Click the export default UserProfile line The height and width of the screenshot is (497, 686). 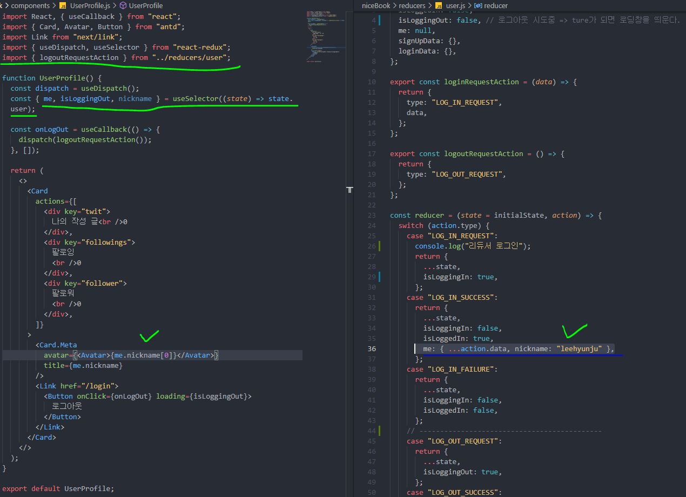pos(58,488)
